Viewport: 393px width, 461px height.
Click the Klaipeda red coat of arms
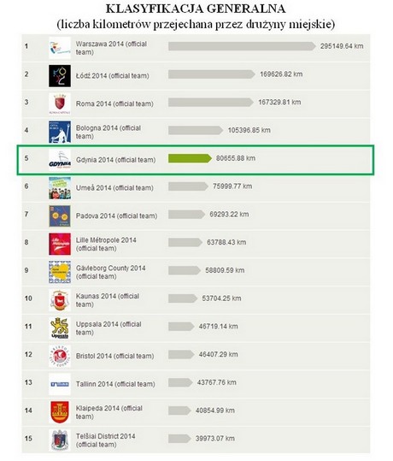click(60, 412)
